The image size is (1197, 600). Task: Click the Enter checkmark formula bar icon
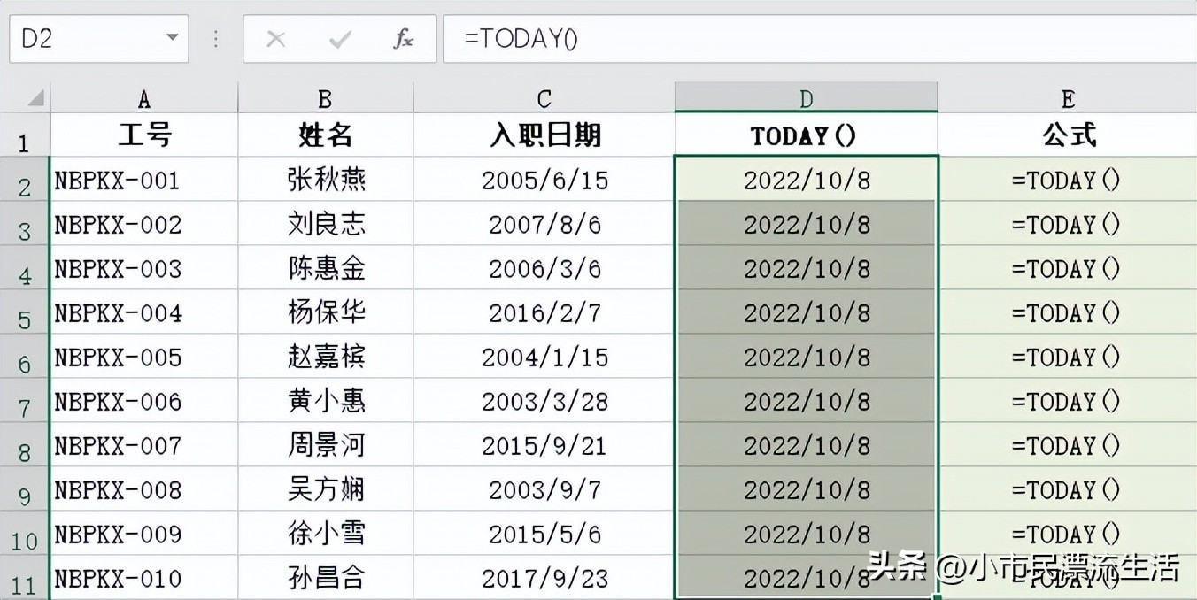pyautogui.click(x=340, y=39)
